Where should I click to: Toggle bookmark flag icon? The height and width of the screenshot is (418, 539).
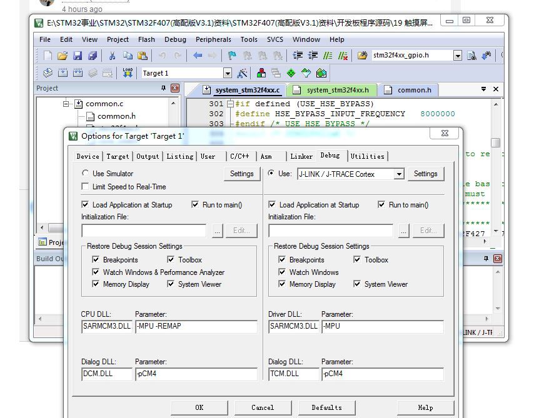[232, 56]
